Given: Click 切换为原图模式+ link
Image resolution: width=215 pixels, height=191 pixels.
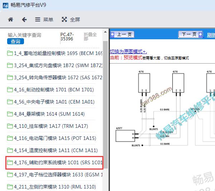Looking at the screenshot, I should click(x=128, y=51).
